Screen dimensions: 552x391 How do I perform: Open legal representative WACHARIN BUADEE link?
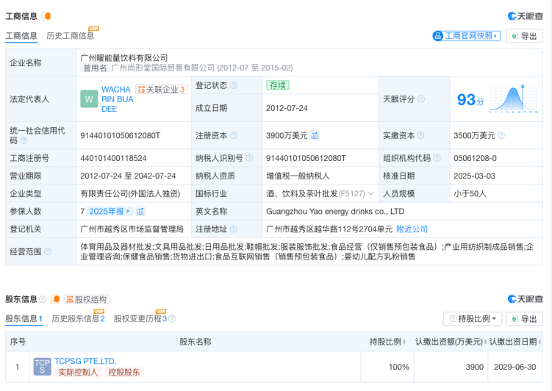[x=117, y=99]
